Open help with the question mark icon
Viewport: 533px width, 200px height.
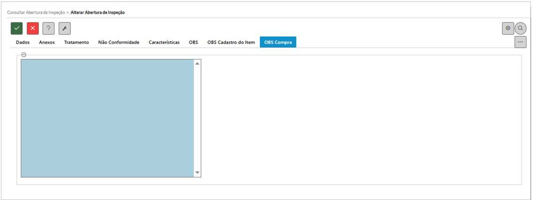(48, 28)
